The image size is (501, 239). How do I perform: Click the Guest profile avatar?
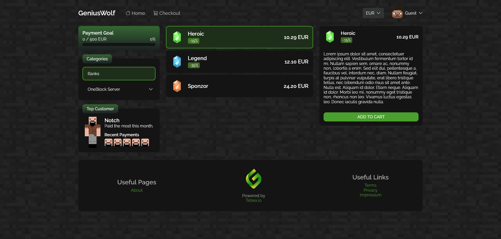click(x=397, y=13)
